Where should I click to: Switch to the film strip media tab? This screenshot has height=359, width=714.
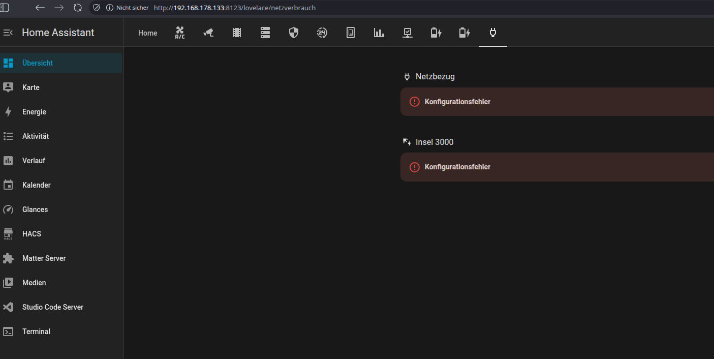pyautogui.click(x=237, y=33)
